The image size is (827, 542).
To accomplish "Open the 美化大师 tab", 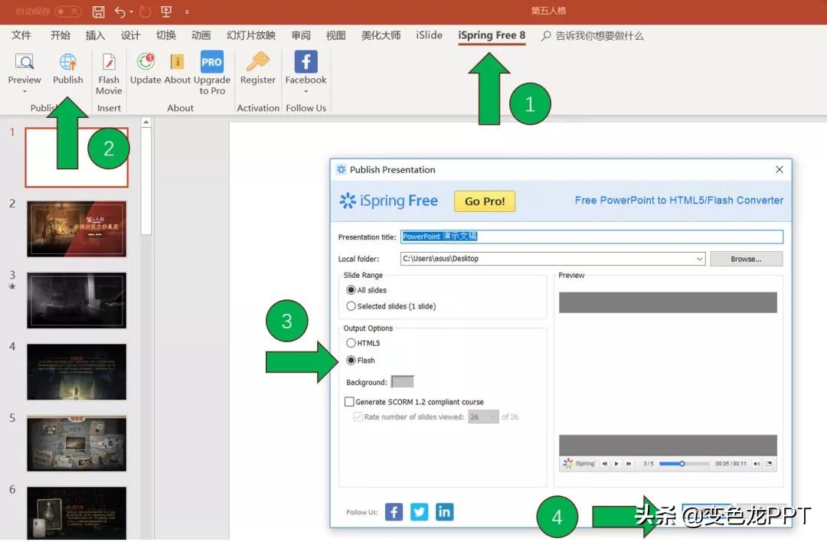I will (x=381, y=35).
